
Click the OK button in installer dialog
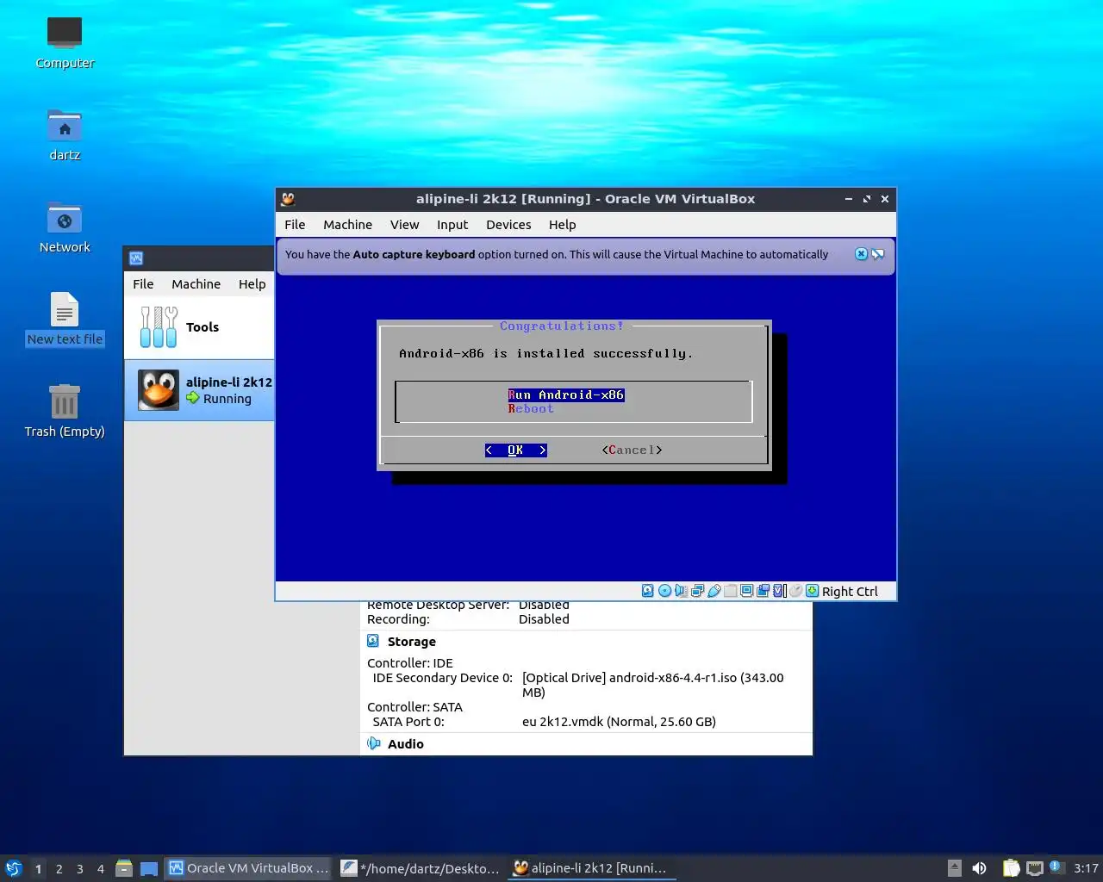tap(515, 450)
